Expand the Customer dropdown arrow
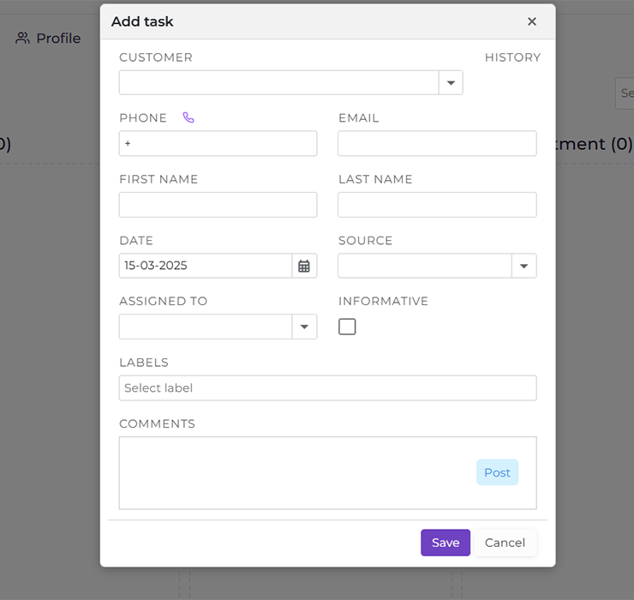Image resolution: width=634 pixels, height=600 pixels. 451,83
